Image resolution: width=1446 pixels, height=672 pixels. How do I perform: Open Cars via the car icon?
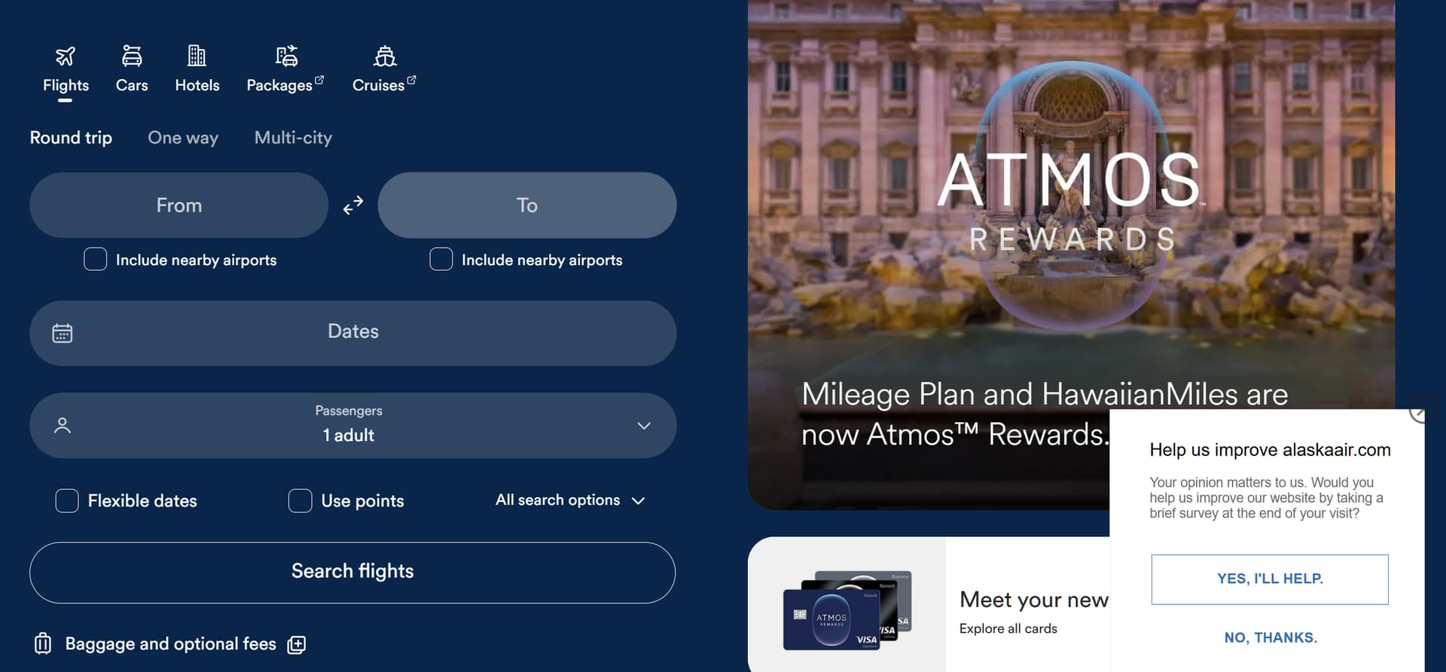click(132, 56)
